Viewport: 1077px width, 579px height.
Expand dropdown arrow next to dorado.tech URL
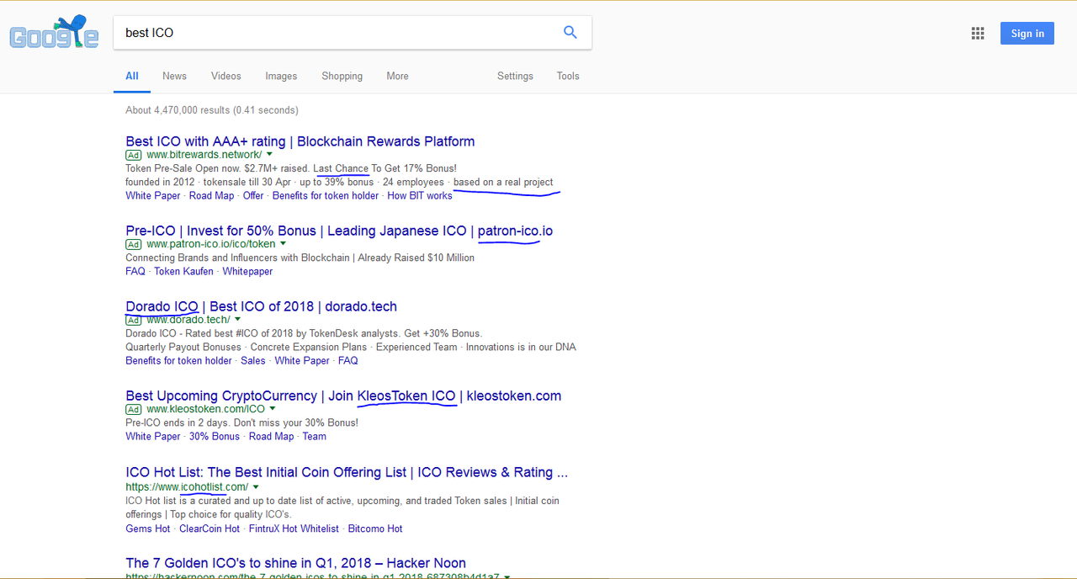coord(238,320)
